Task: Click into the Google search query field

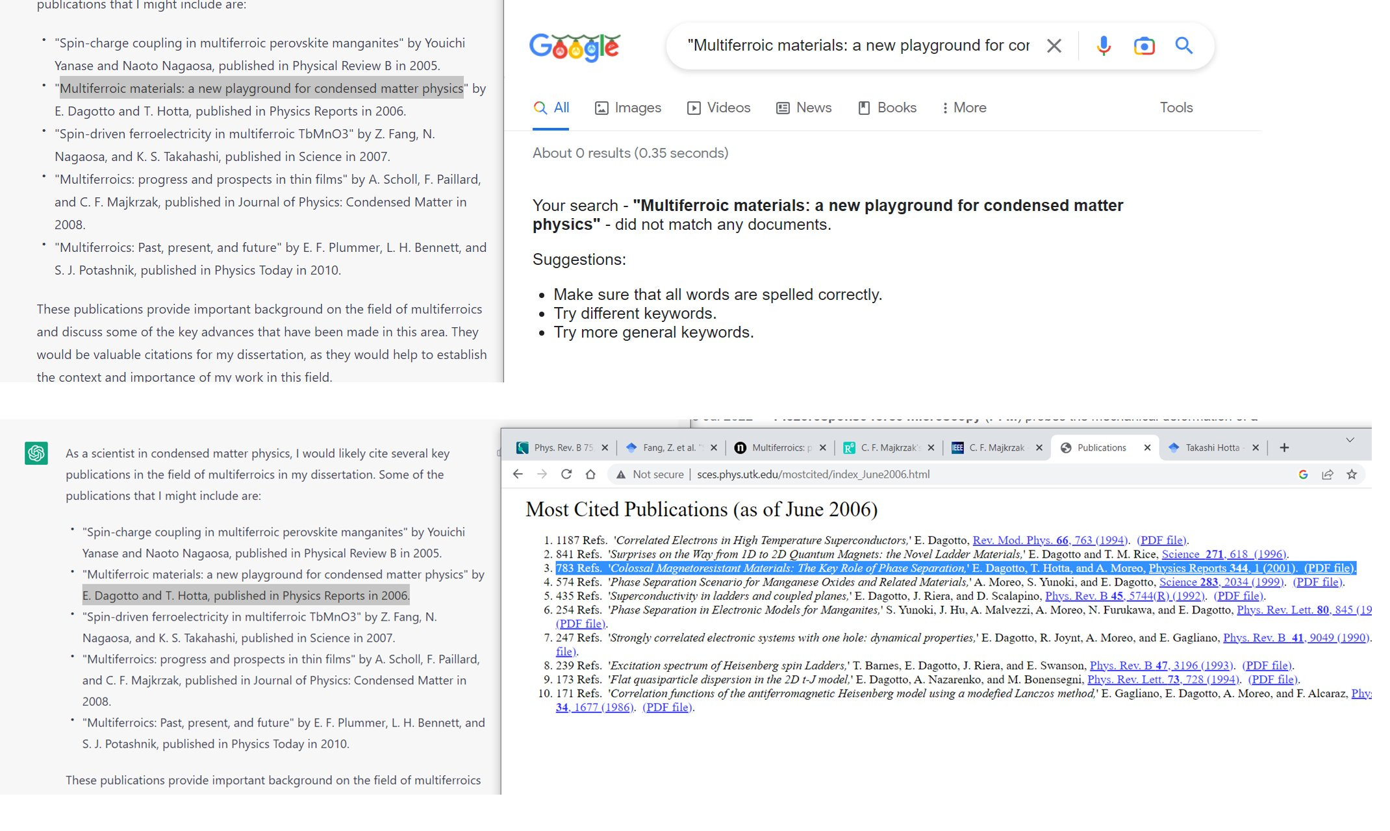Action: 857,46
